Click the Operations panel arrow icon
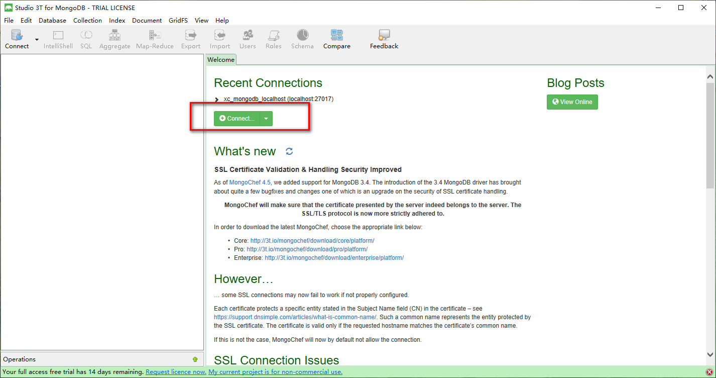The image size is (716, 378). pyautogui.click(x=195, y=359)
